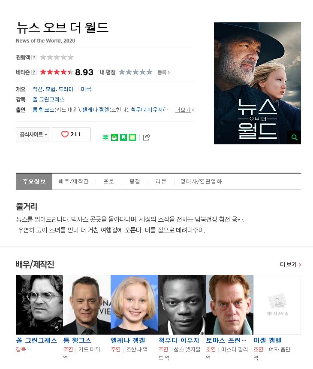Click the 등록 rating submit link
Image resolution: width=313 pixels, height=369 pixels.
click(163, 72)
